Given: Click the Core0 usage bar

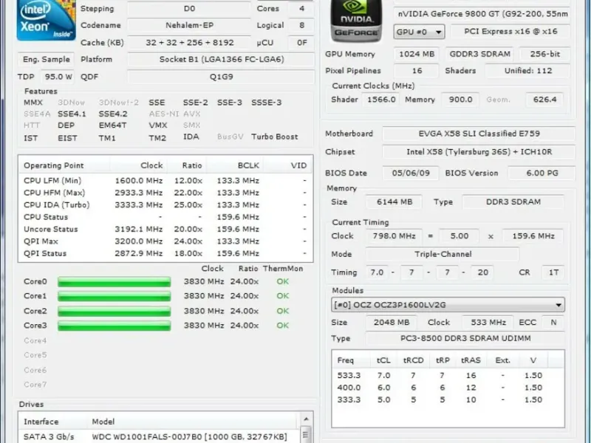Looking at the screenshot, I should 115,282.
